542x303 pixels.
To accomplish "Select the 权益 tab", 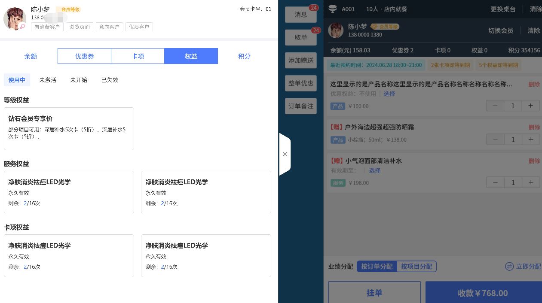I will click(191, 56).
